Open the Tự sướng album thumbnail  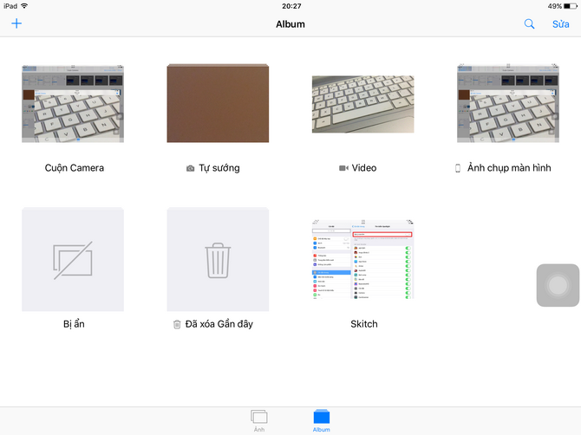pos(218,103)
